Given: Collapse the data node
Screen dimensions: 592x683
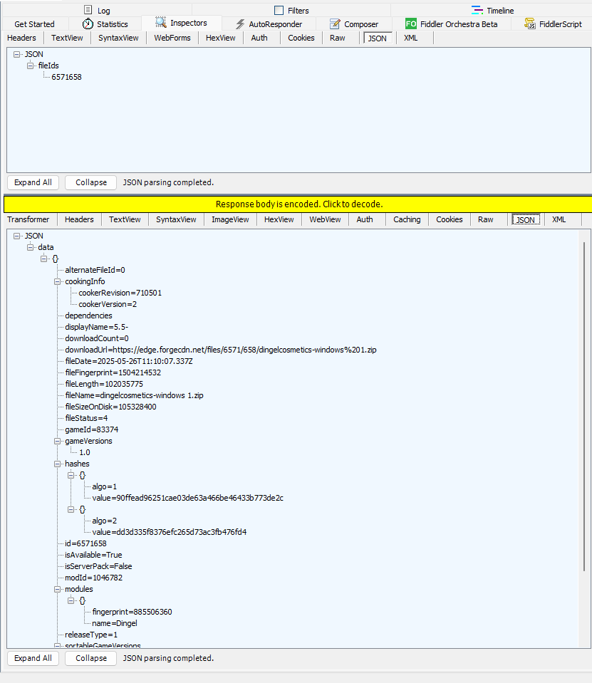Looking at the screenshot, I should [30, 247].
